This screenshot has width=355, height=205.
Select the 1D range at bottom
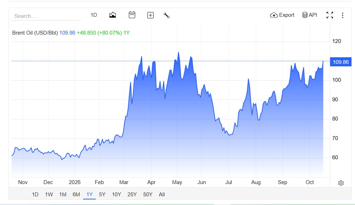click(x=35, y=195)
